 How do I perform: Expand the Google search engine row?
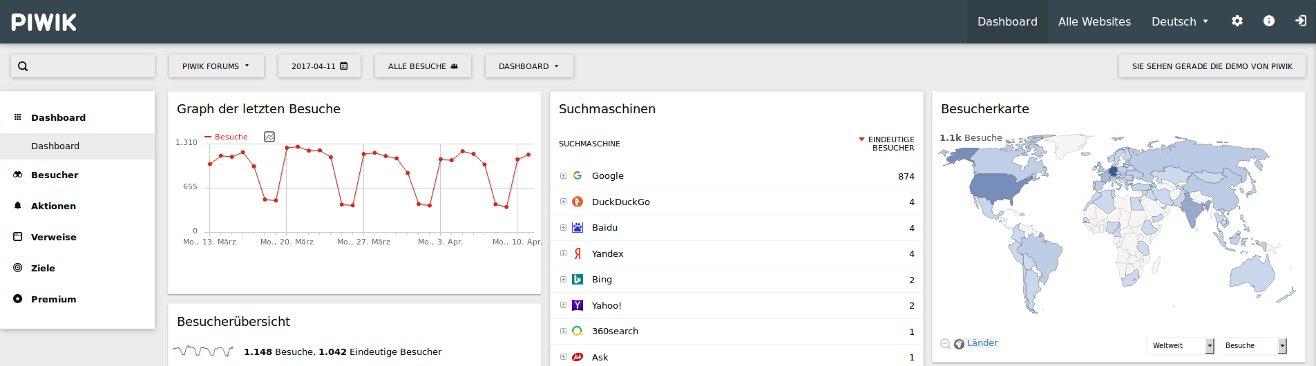[563, 176]
